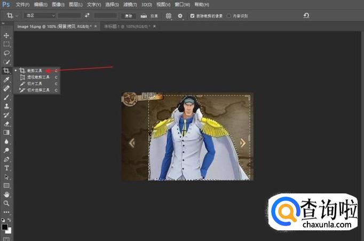
Task: Select the Lasso tool
Action: (7, 53)
